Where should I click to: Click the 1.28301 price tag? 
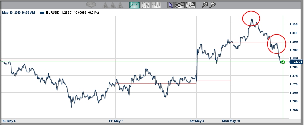[x=296, y=62]
